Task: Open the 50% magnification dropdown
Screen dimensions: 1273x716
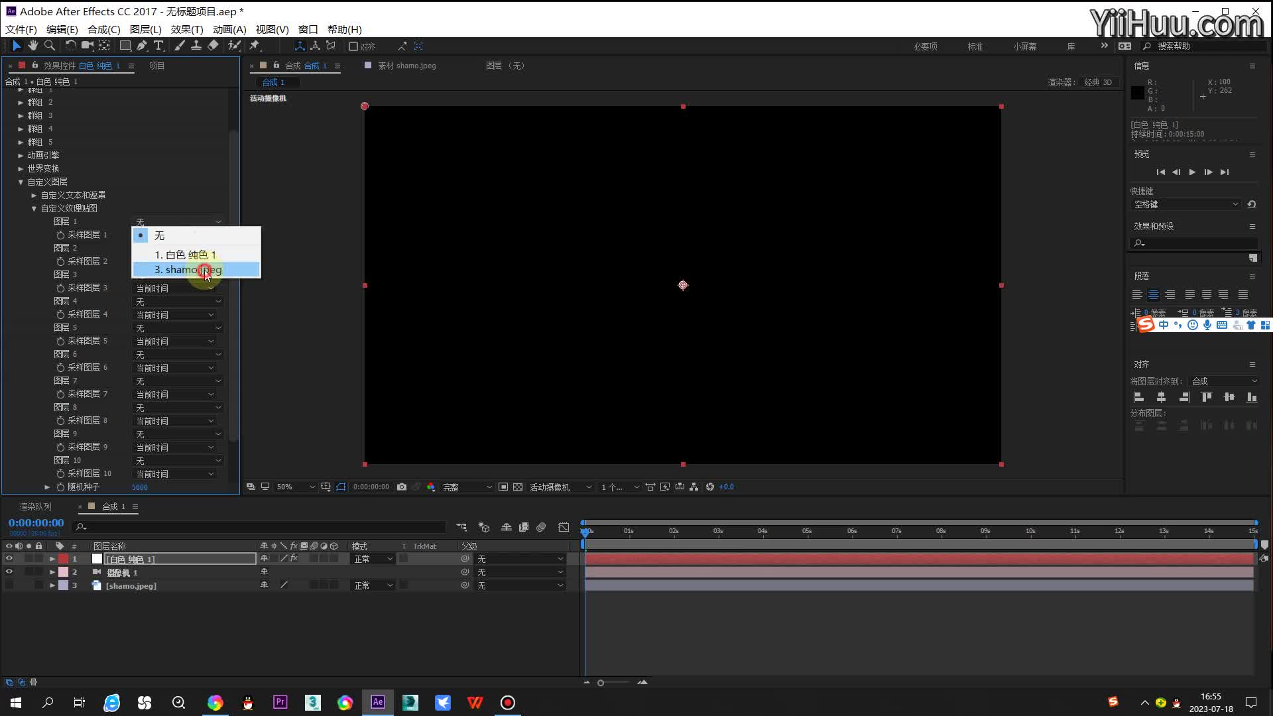Action: coord(295,487)
